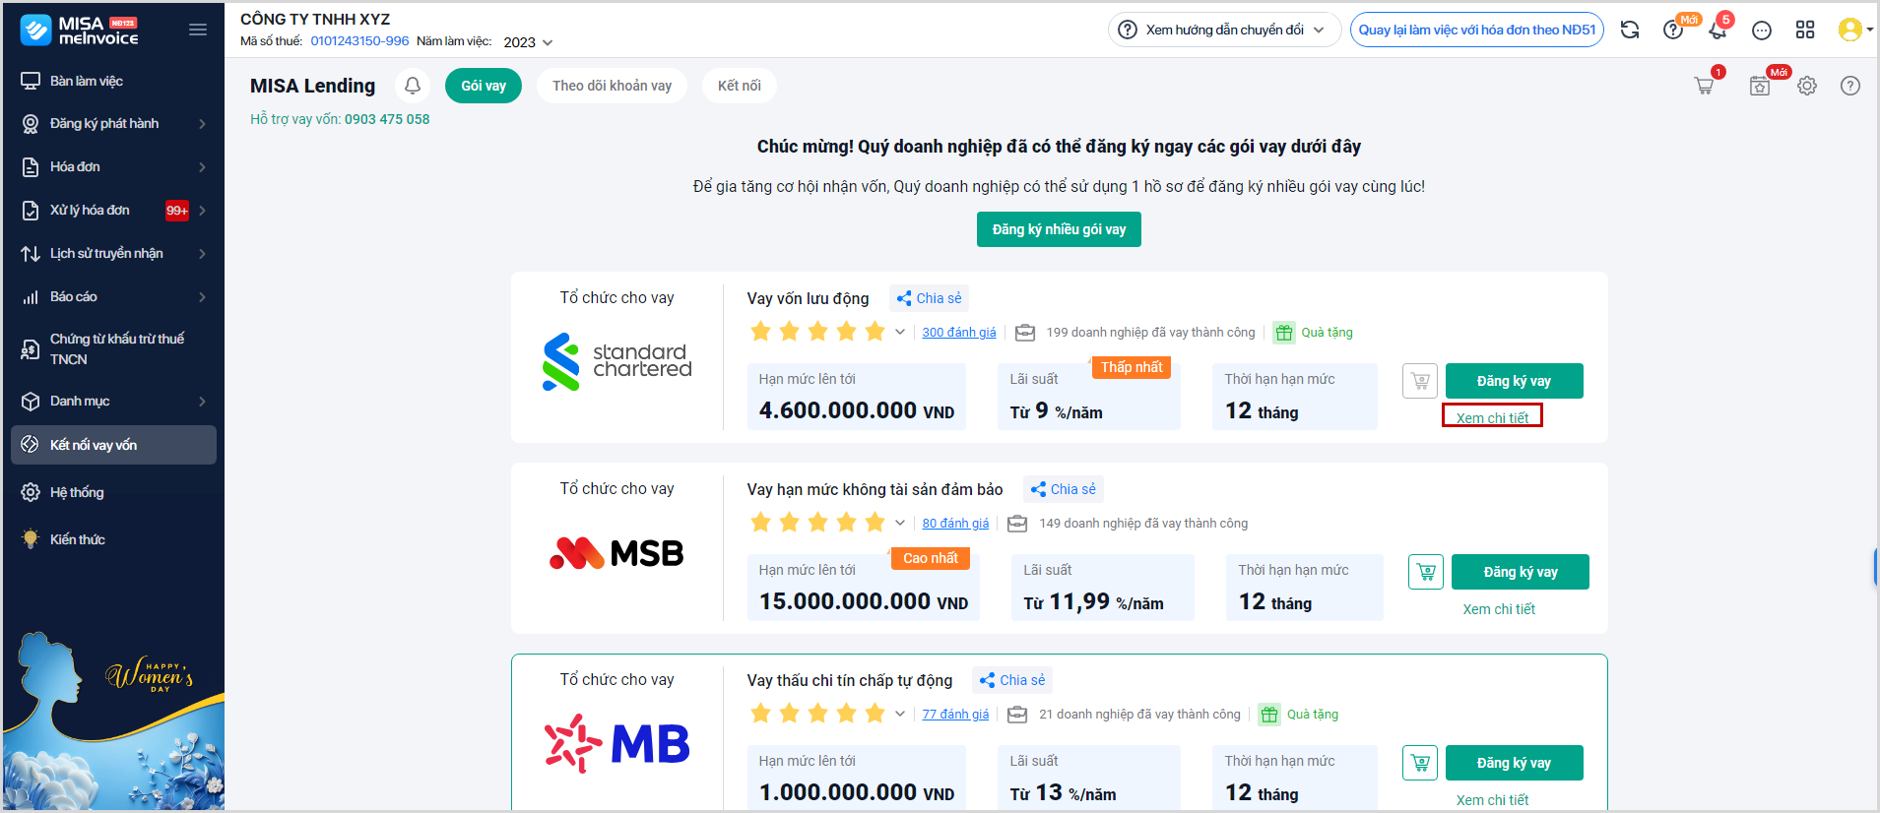
Task: Collapse the sidebar with hamburger icon
Action: [198, 30]
